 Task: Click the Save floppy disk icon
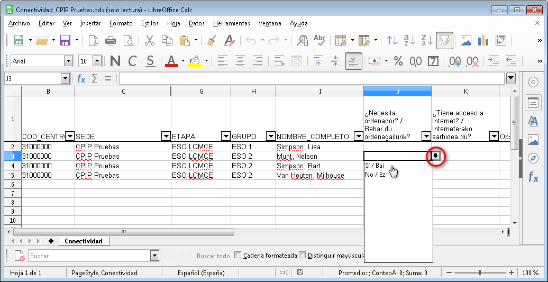pos(66,41)
